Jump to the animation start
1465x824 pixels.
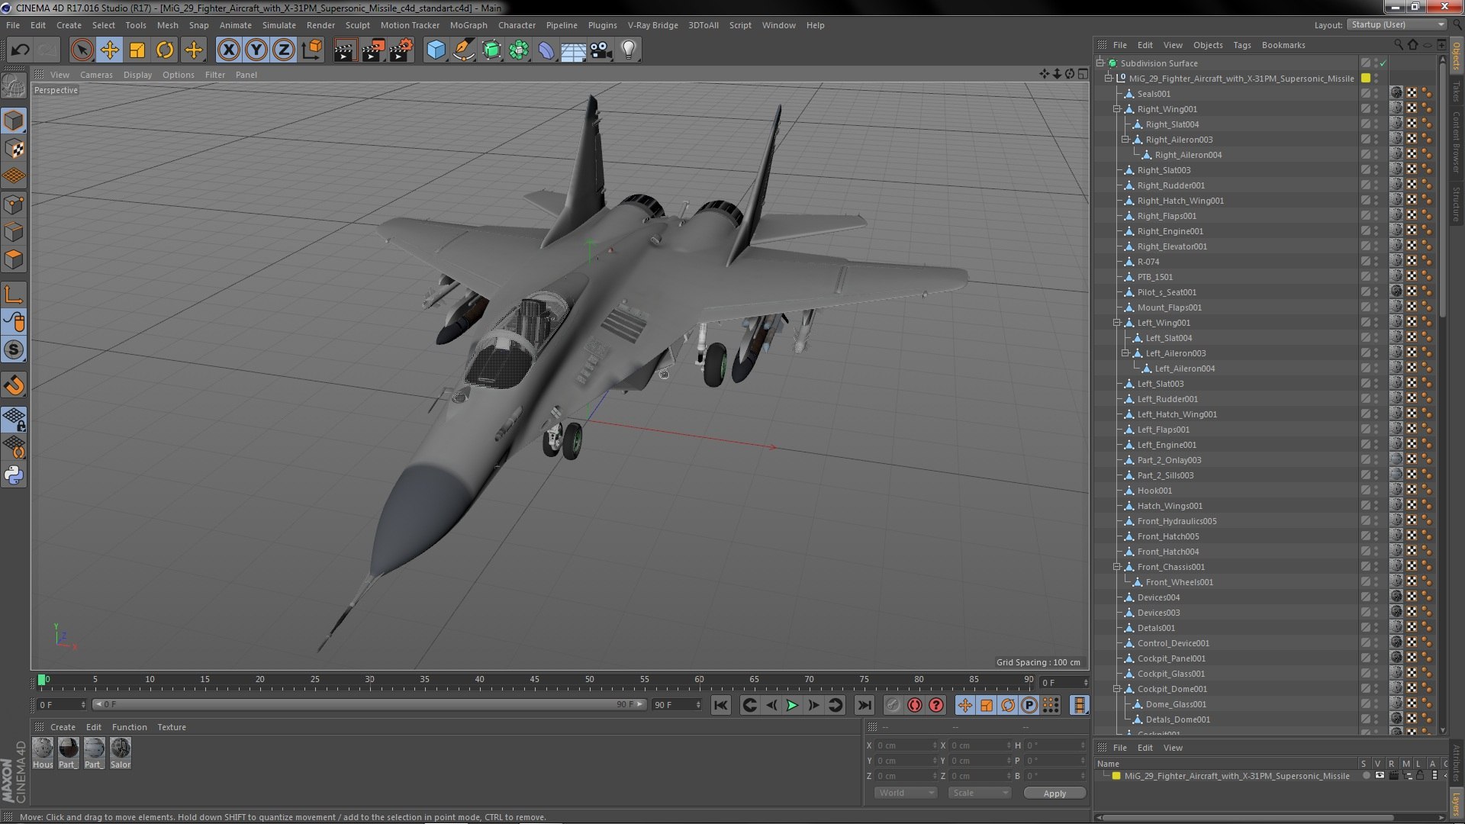click(x=720, y=705)
